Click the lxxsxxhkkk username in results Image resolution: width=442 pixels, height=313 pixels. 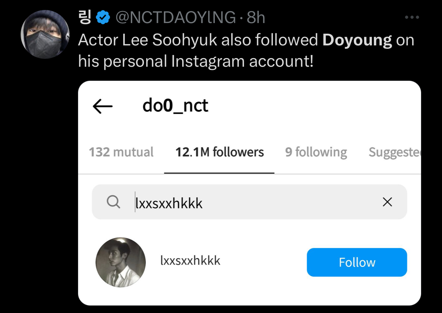pyautogui.click(x=190, y=261)
